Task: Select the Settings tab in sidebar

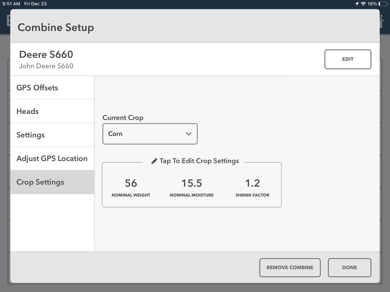Action: 52,135
